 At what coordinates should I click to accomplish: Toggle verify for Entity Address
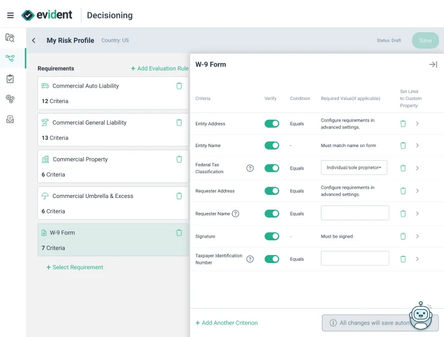tap(272, 124)
